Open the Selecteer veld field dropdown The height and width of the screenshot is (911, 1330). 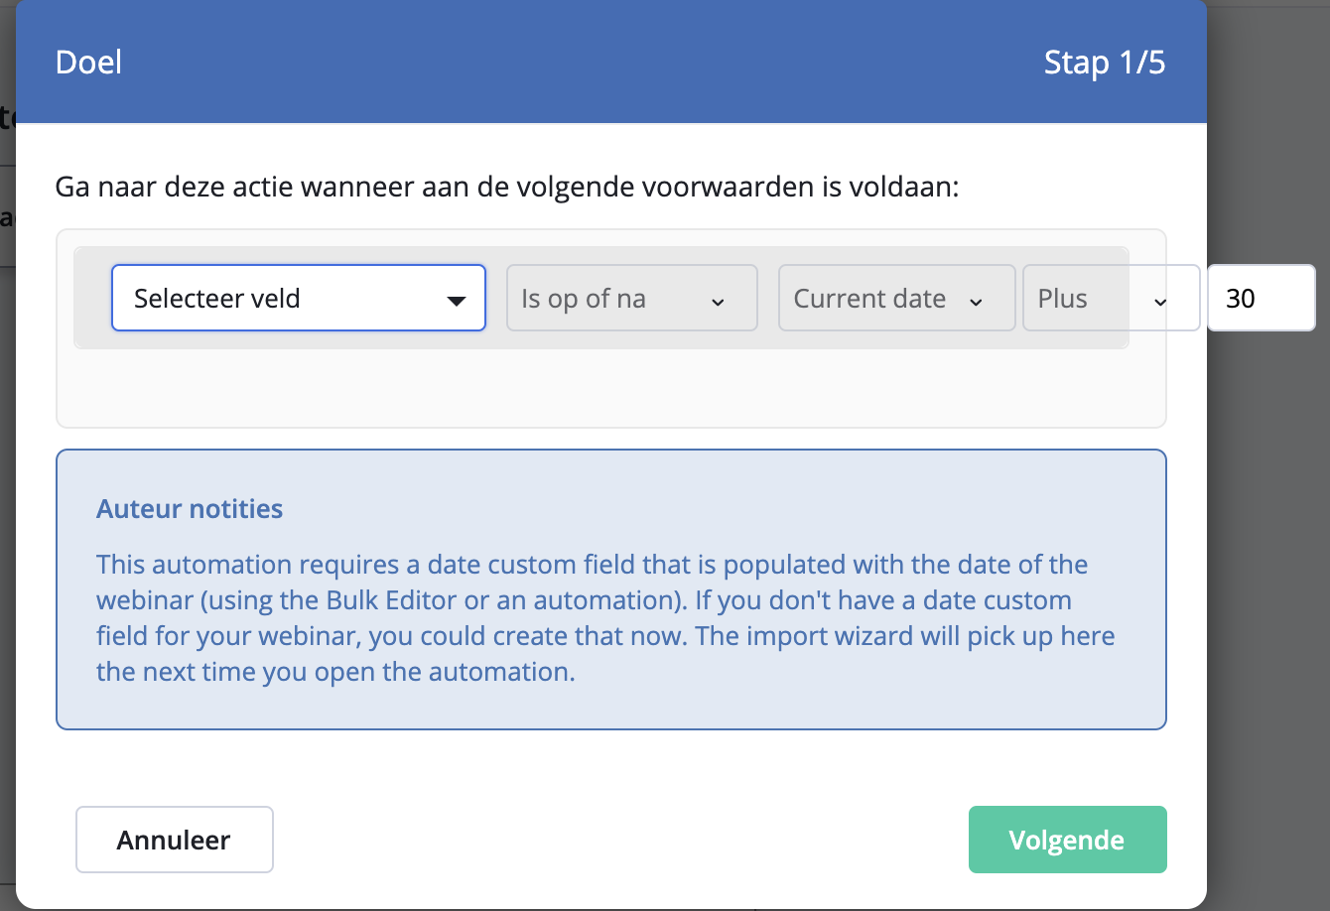[x=298, y=298]
